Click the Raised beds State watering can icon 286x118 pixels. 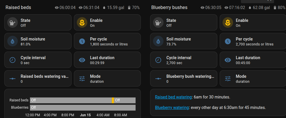(x=13, y=23)
